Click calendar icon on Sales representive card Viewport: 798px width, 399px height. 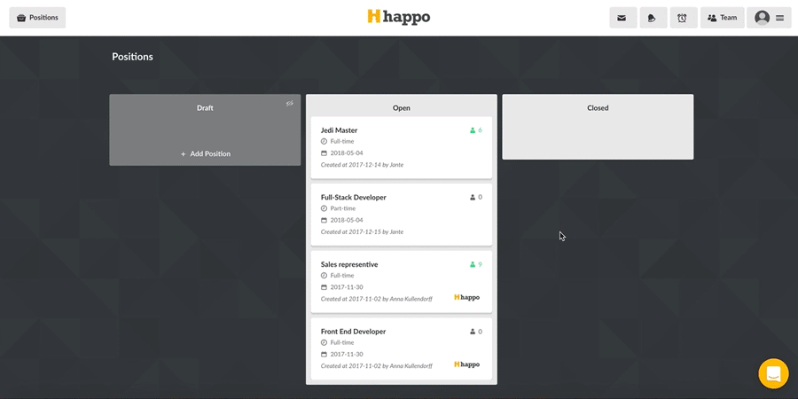coord(324,287)
